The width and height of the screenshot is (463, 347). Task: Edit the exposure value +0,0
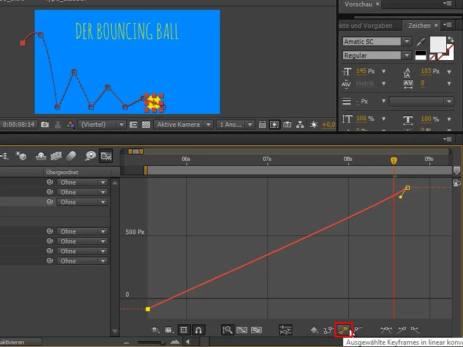[x=328, y=124]
